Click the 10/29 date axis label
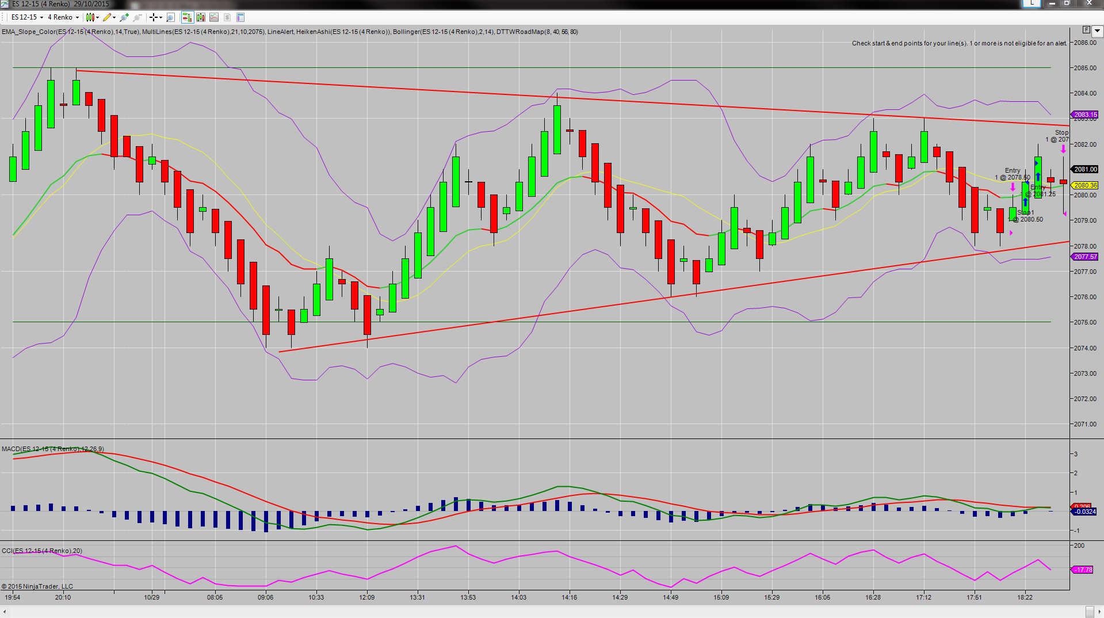 (152, 597)
